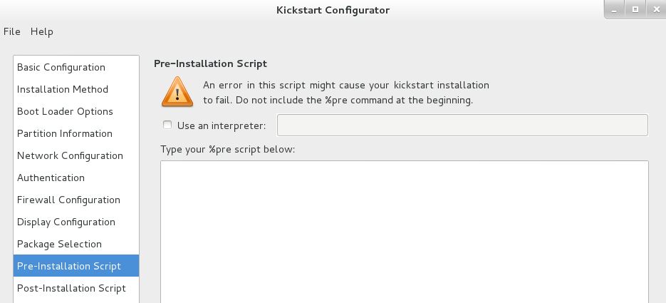Click inside the %pre script text area
Viewport: 666px width, 303px height.
click(x=405, y=232)
